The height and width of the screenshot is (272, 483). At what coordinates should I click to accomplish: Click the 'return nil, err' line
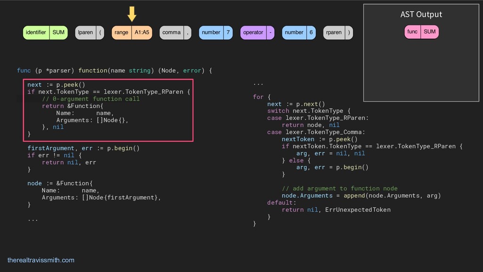(69, 162)
